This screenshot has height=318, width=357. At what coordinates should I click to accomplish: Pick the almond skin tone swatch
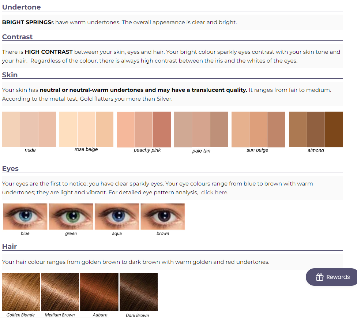tap(316, 130)
